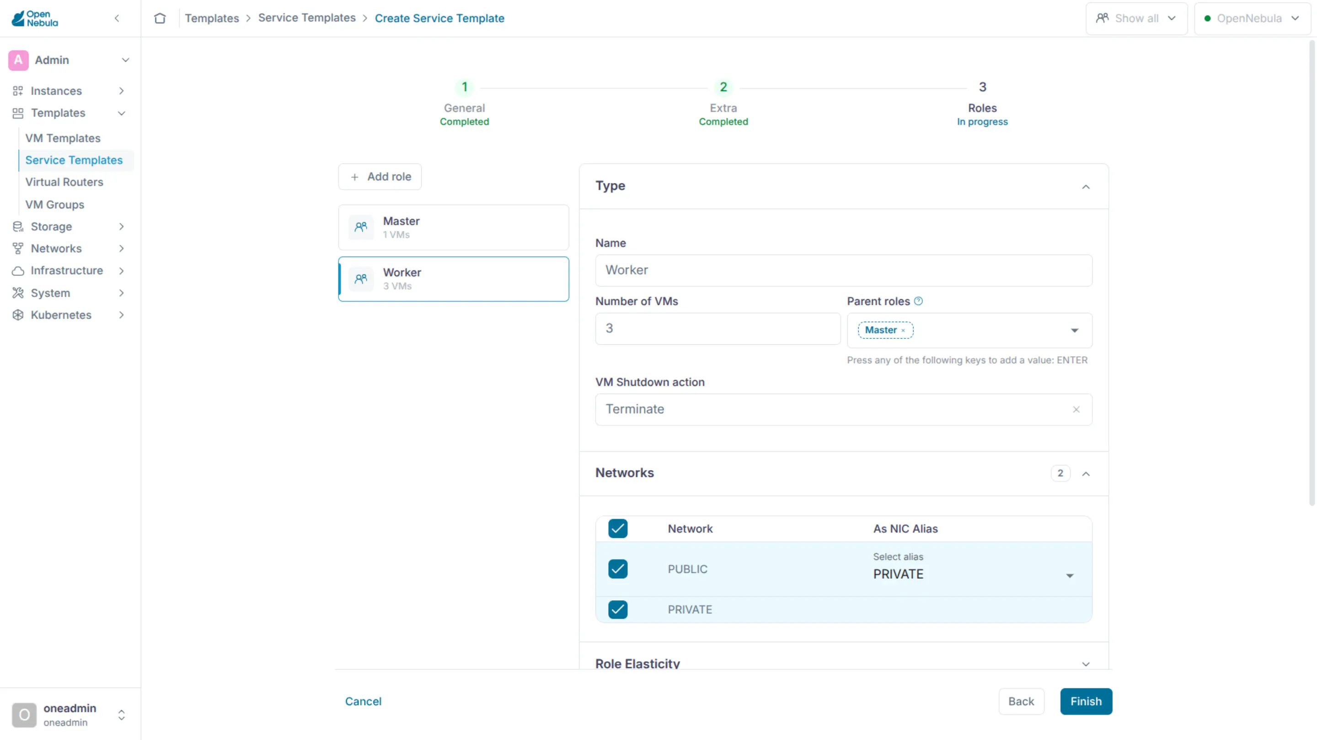The height and width of the screenshot is (740, 1317).
Task: Expand the Admin view selector
Action: [125, 60]
